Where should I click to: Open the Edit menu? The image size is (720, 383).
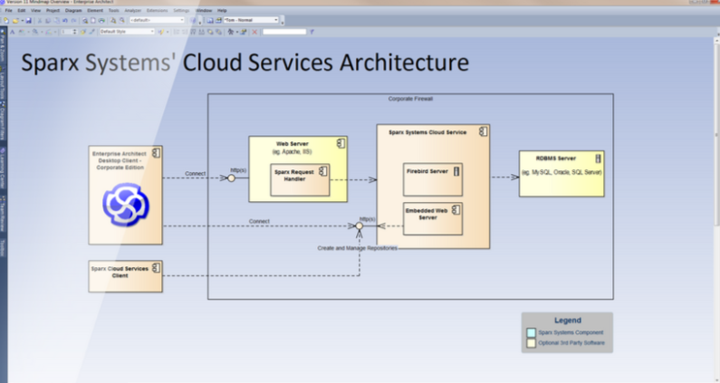[22, 10]
